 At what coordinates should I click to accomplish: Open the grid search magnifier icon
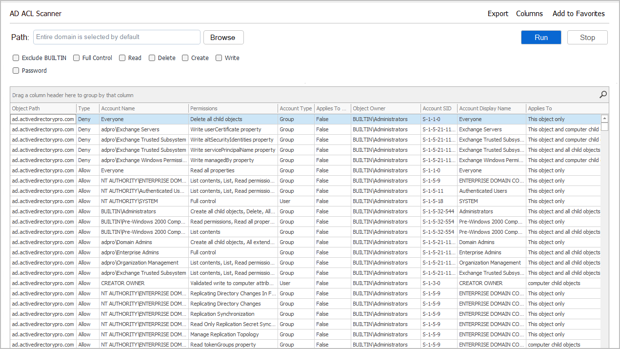click(x=603, y=95)
